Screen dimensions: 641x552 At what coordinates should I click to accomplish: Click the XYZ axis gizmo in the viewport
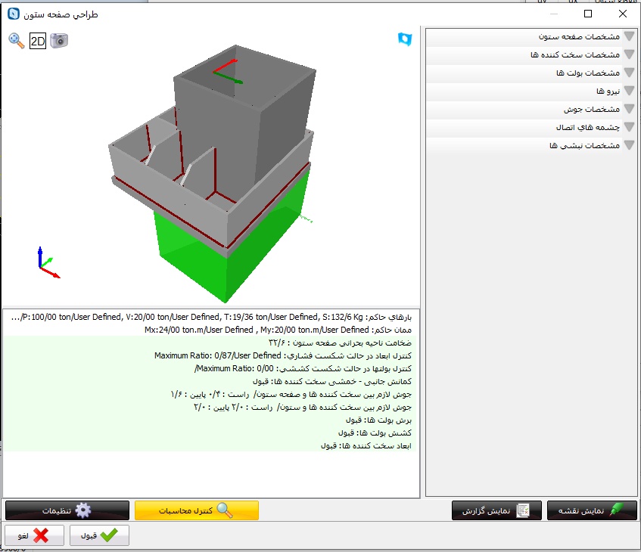[45, 263]
